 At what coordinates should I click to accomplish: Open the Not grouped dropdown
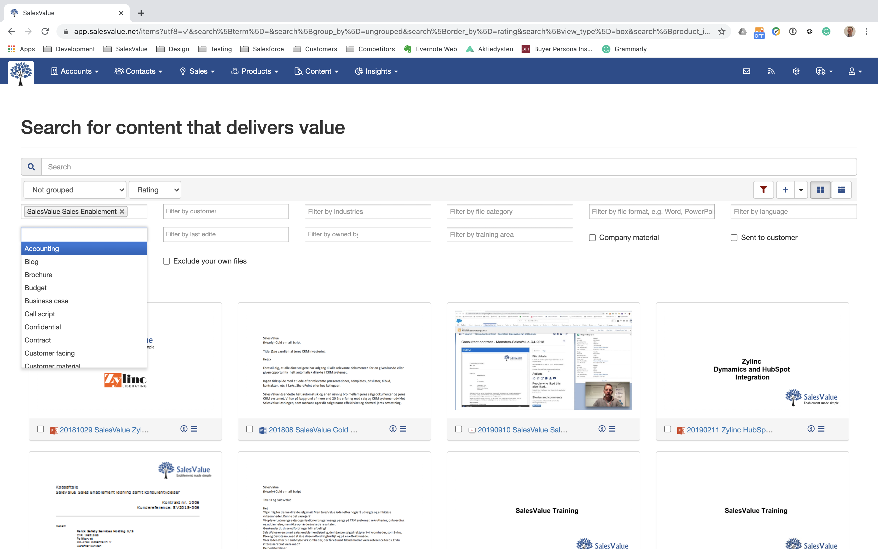coord(75,190)
